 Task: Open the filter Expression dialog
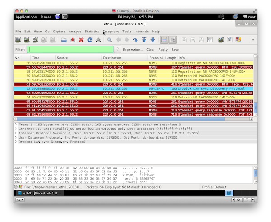(x=133, y=50)
